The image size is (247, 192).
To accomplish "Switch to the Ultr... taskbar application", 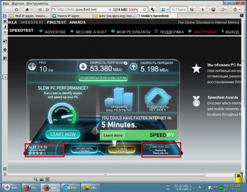I will click(x=90, y=188).
